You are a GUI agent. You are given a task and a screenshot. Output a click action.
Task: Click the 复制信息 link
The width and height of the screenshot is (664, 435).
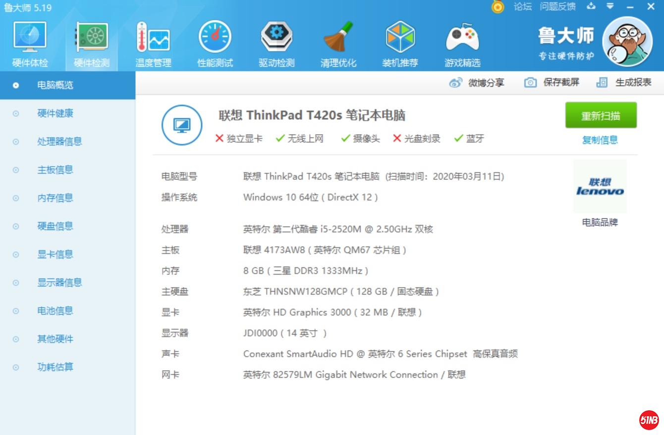601,140
